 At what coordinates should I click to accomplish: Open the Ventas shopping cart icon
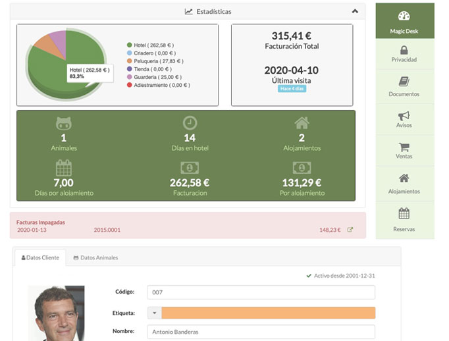click(404, 148)
